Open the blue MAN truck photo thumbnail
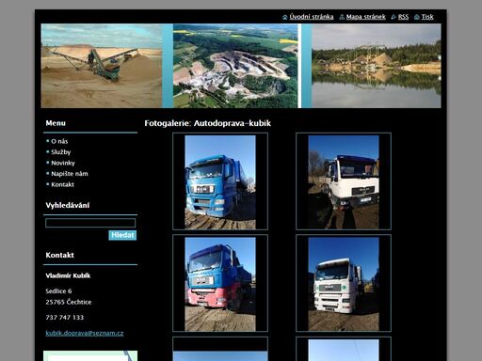The height and width of the screenshot is (361, 482). (220, 181)
